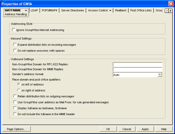
Task: Go to the Post Office Links tab
Action: 141,10
